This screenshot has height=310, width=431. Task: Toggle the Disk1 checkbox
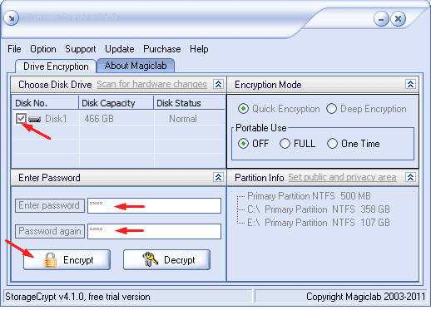point(21,119)
